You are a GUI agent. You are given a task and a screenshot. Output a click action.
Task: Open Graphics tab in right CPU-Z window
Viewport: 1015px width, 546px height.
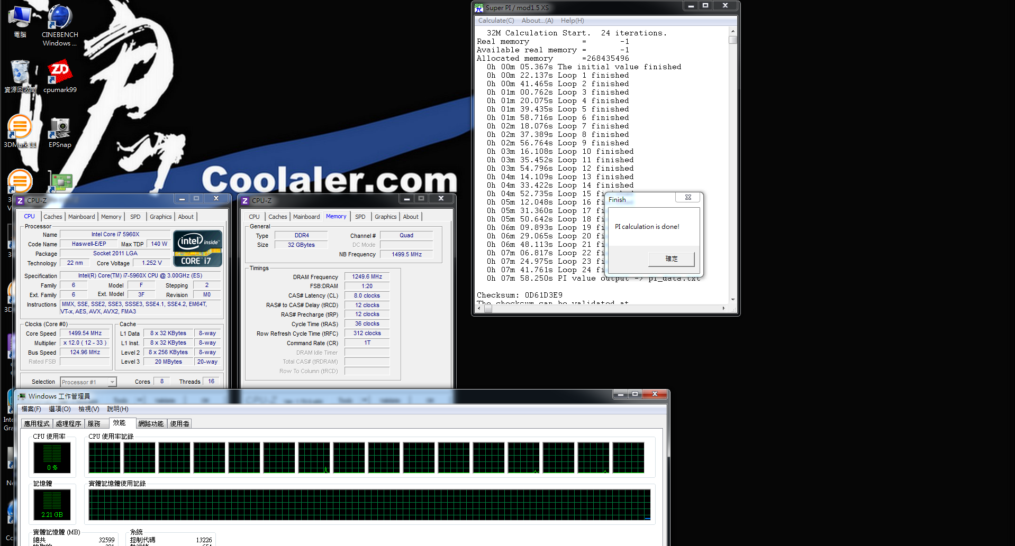(386, 217)
